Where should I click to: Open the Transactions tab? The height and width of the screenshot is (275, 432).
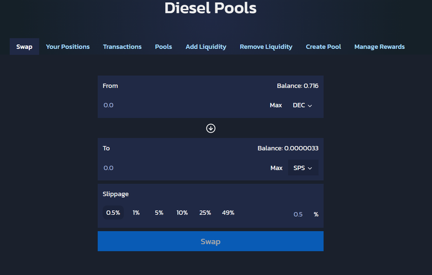pos(122,47)
